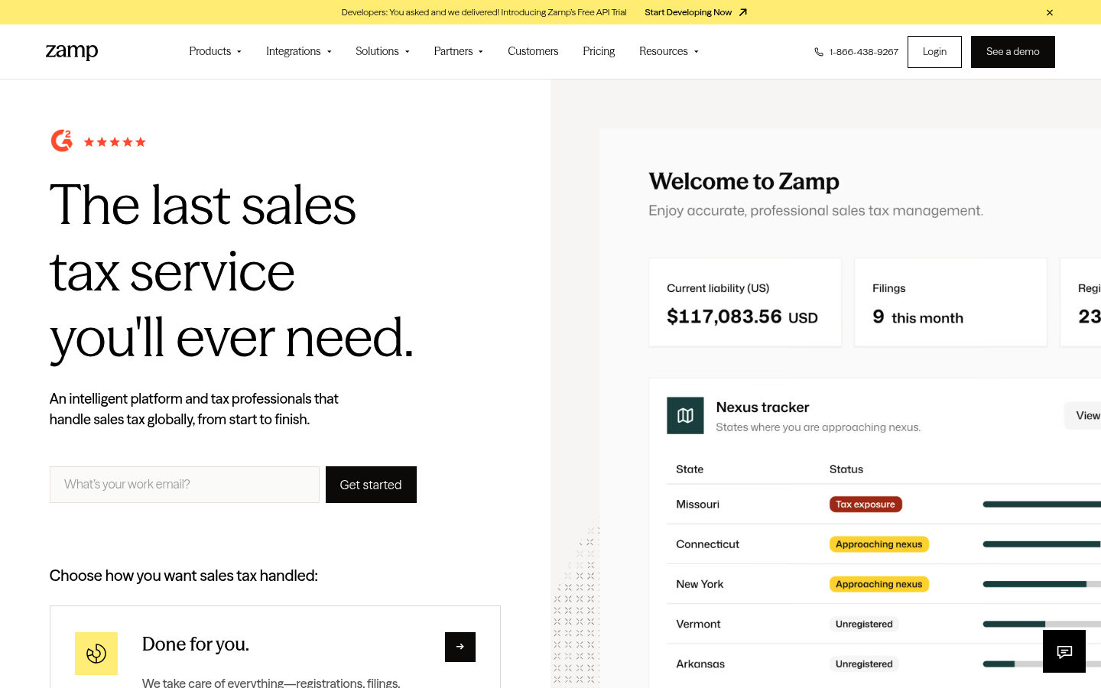The width and height of the screenshot is (1101, 688).
Task: Click the Vermont nexus progress bar
Action: [1042, 624]
